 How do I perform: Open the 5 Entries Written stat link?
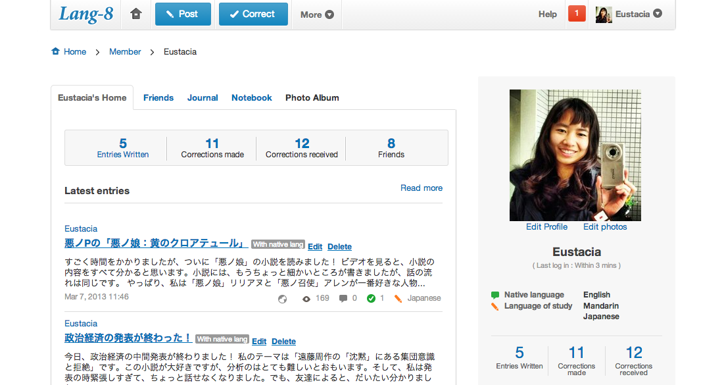[x=123, y=148]
